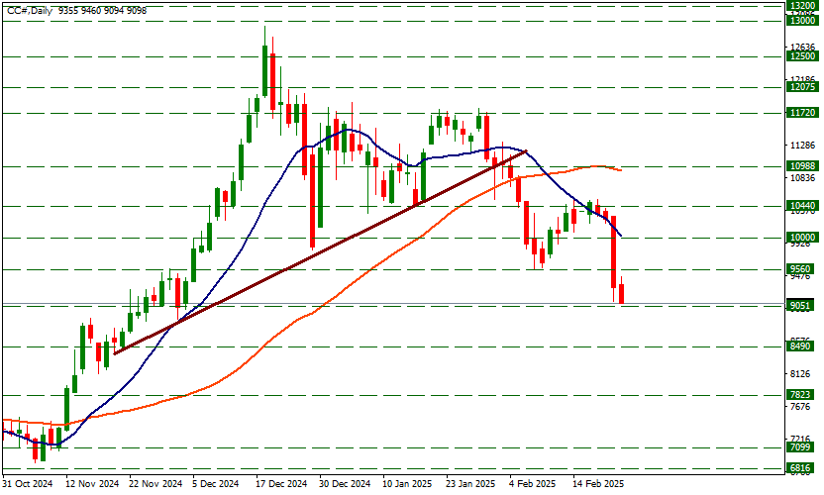Click the 30 Dec 2024 date label
824x495 pixels.
(346, 483)
